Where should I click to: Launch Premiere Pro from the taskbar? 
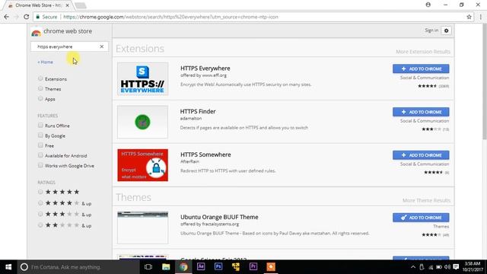coord(253,267)
